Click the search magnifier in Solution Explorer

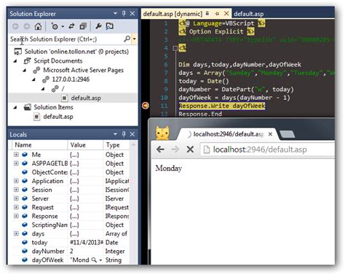(x=127, y=39)
